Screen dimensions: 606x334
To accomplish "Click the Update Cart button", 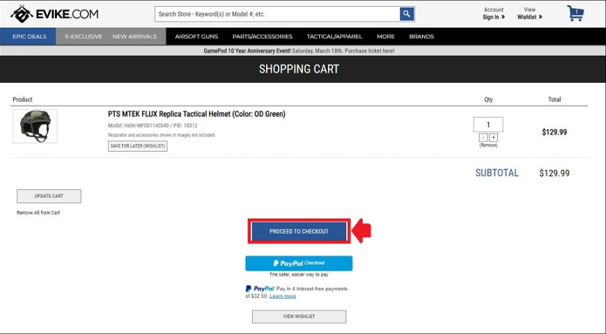I will (x=49, y=196).
